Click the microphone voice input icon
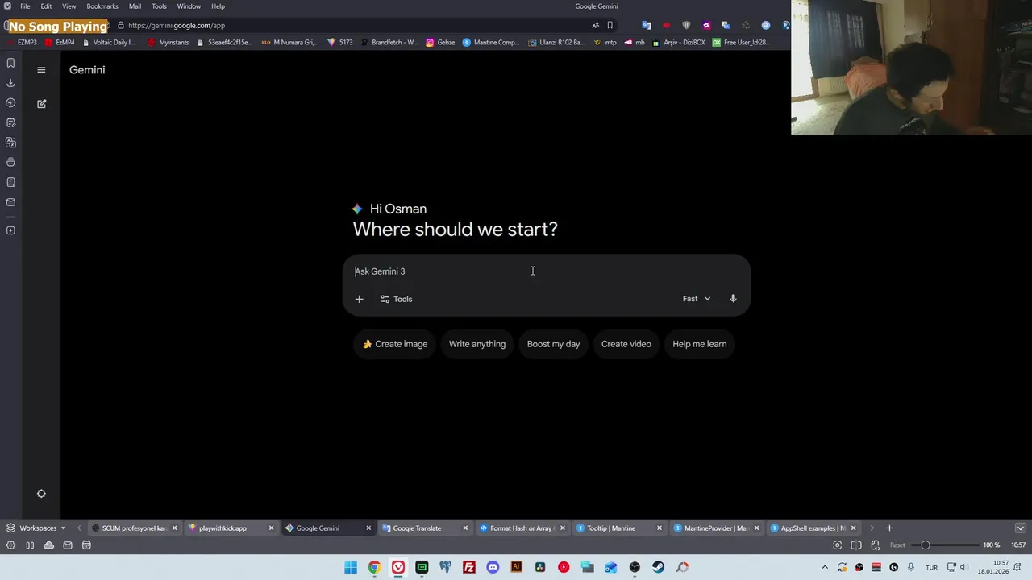This screenshot has height=580, width=1032. tap(733, 299)
